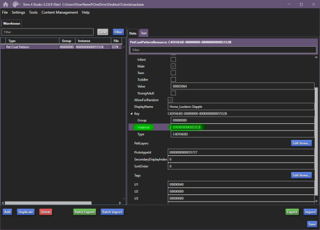This screenshot has height=230, width=320.
Task: Sort by the Group column header
Action: 67,41
